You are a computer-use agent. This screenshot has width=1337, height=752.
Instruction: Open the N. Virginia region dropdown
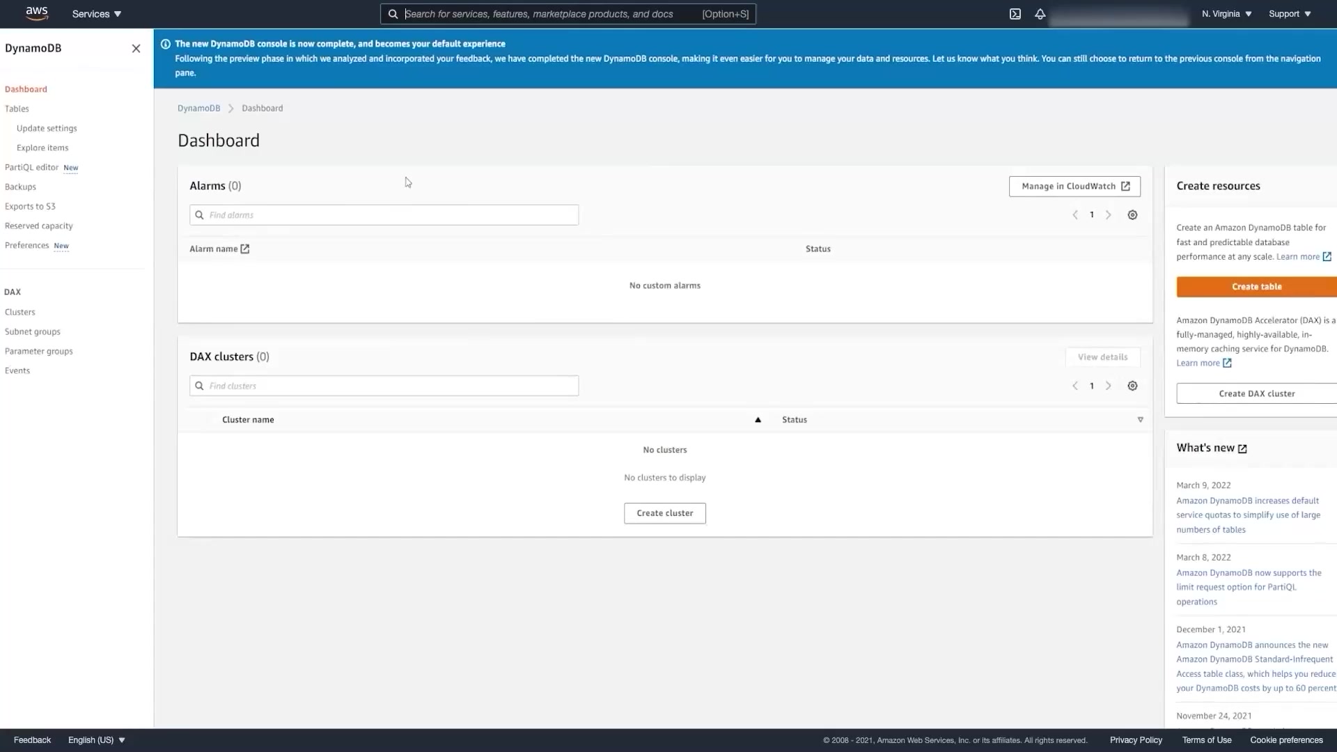tap(1226, 14)
